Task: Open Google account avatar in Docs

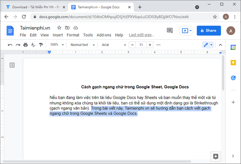Action: click(x=231, y=31)
